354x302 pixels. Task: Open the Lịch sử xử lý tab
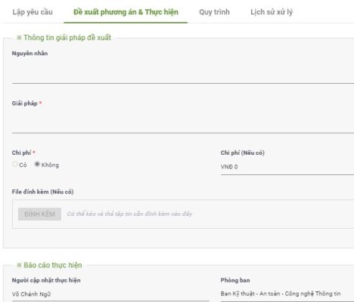272,12
